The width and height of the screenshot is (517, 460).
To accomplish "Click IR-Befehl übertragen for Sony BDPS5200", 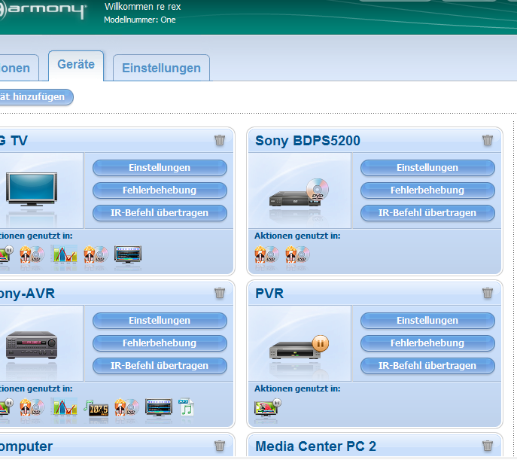I will [427, 213].
